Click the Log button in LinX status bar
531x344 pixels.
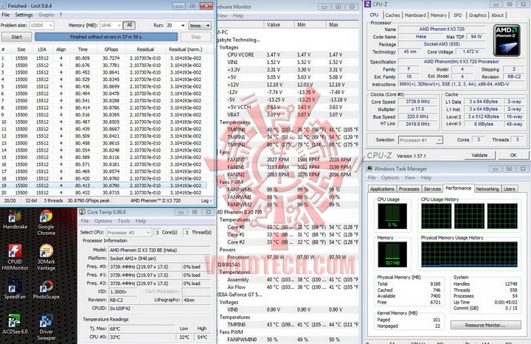coord(206,200)
